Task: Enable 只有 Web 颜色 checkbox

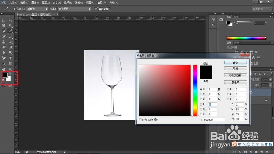Action: pyautogui.click(x=140, y=119)
